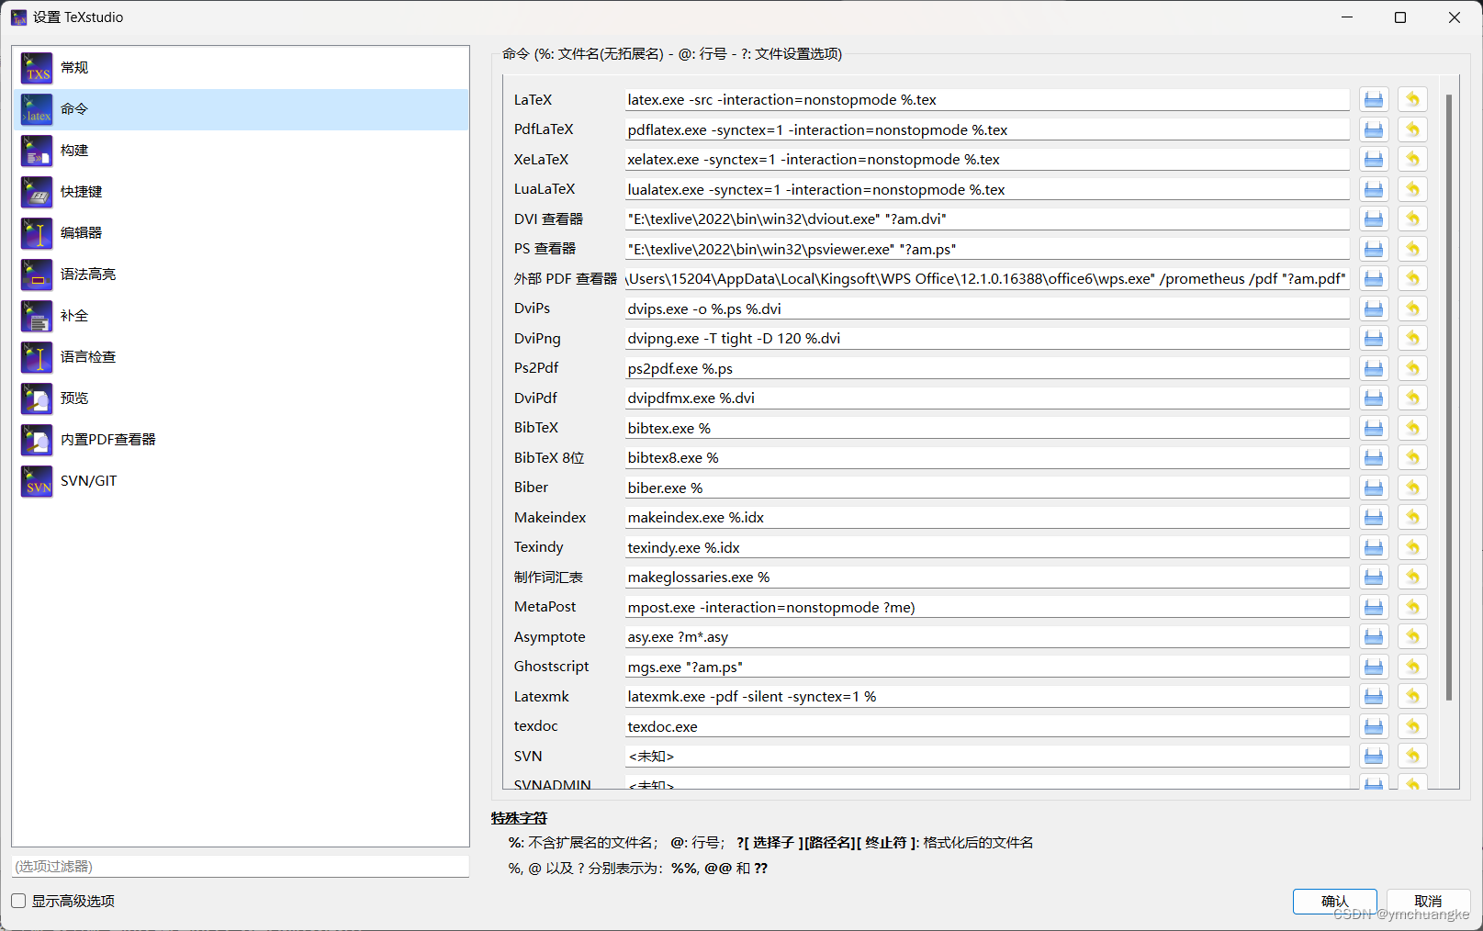
Task: Open the 编辑器 (Editor) settings page
Action: coord(241,233)
